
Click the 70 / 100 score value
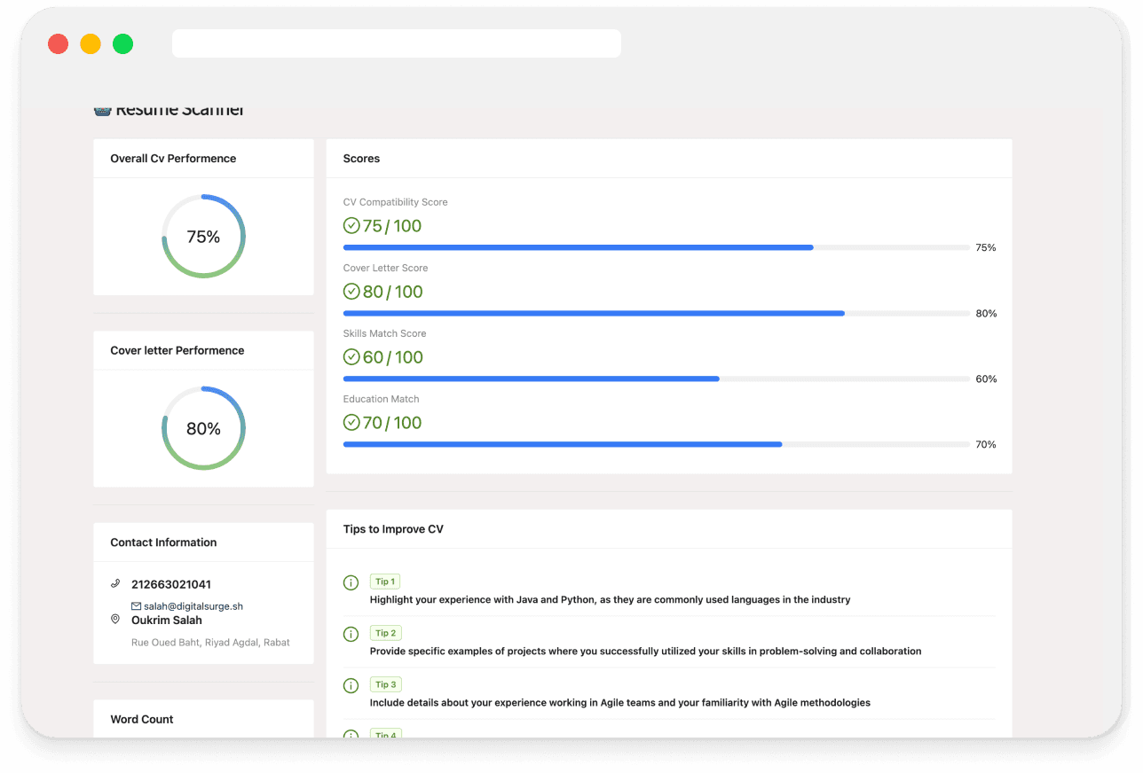tap(392, 423)
